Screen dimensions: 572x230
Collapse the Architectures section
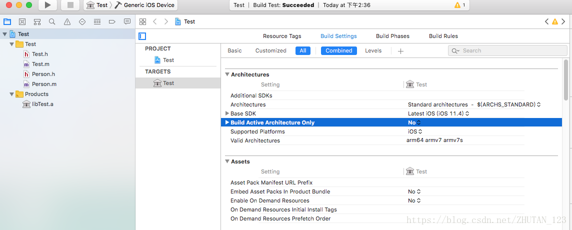point(227,74)
